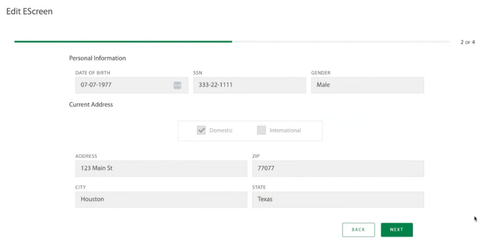Click the Edit EScreen page title

30,11
